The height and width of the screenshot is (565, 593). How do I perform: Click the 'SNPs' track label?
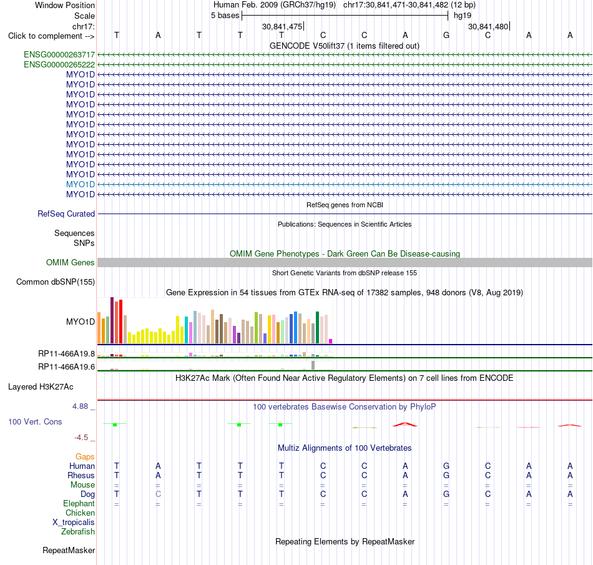pos(84,243)
